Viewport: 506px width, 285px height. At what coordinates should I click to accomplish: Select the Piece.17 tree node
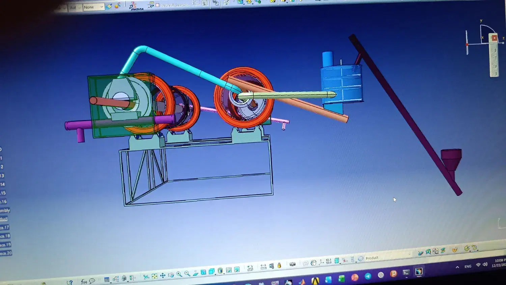point(5,227)
